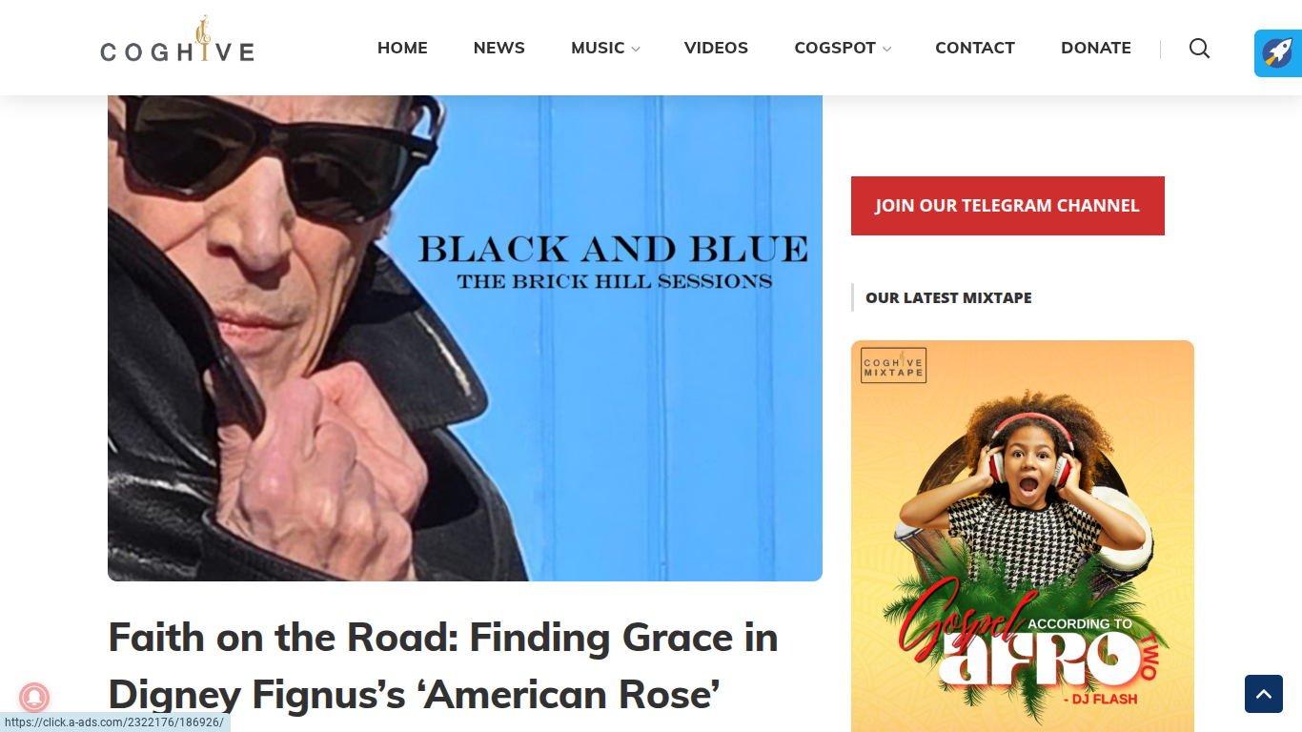Open the Gospel According to Afro mixtape cover
The height and width of the screenshot is (732, 1302).
coord(1023,536)
